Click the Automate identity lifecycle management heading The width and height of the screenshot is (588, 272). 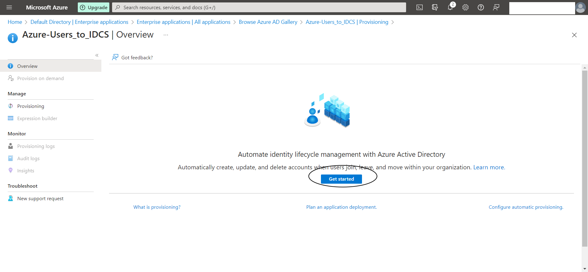click(x=341, y=154)
